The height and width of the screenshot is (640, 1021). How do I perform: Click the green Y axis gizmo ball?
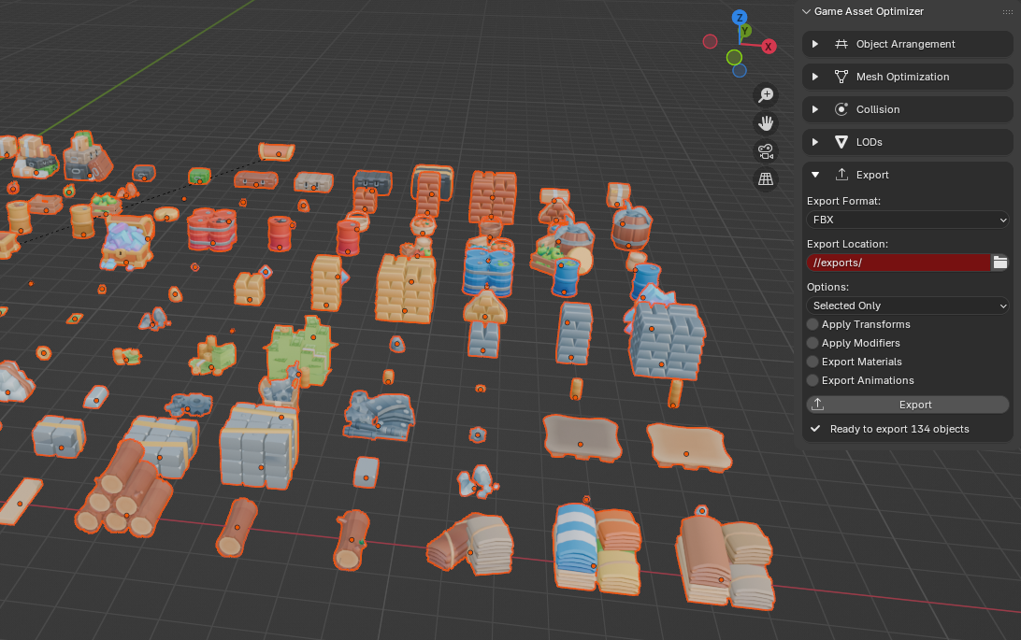click(745, 31)
